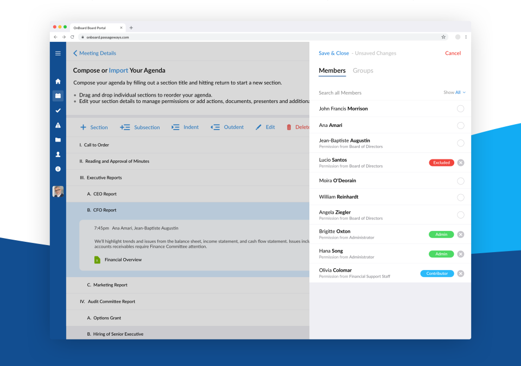Image resolution: width=521 pixels, height=366 pixels.
Task: Remove Olivia Colomar permission with X
Action: tap(461, 274)
